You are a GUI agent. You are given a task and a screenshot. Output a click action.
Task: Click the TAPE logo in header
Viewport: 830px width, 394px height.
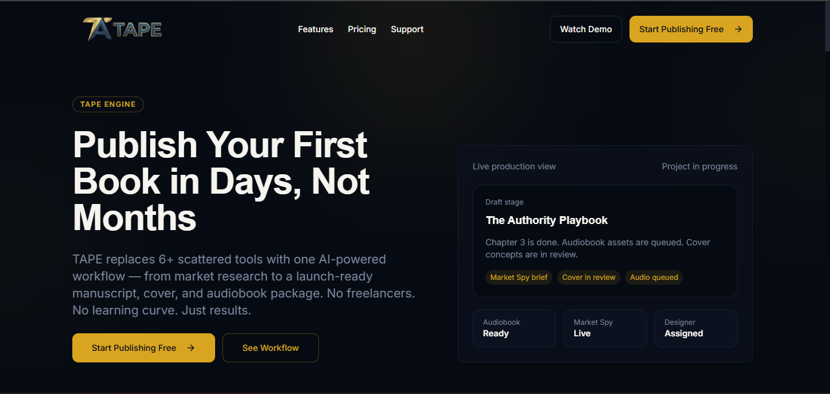coord(122,29)
